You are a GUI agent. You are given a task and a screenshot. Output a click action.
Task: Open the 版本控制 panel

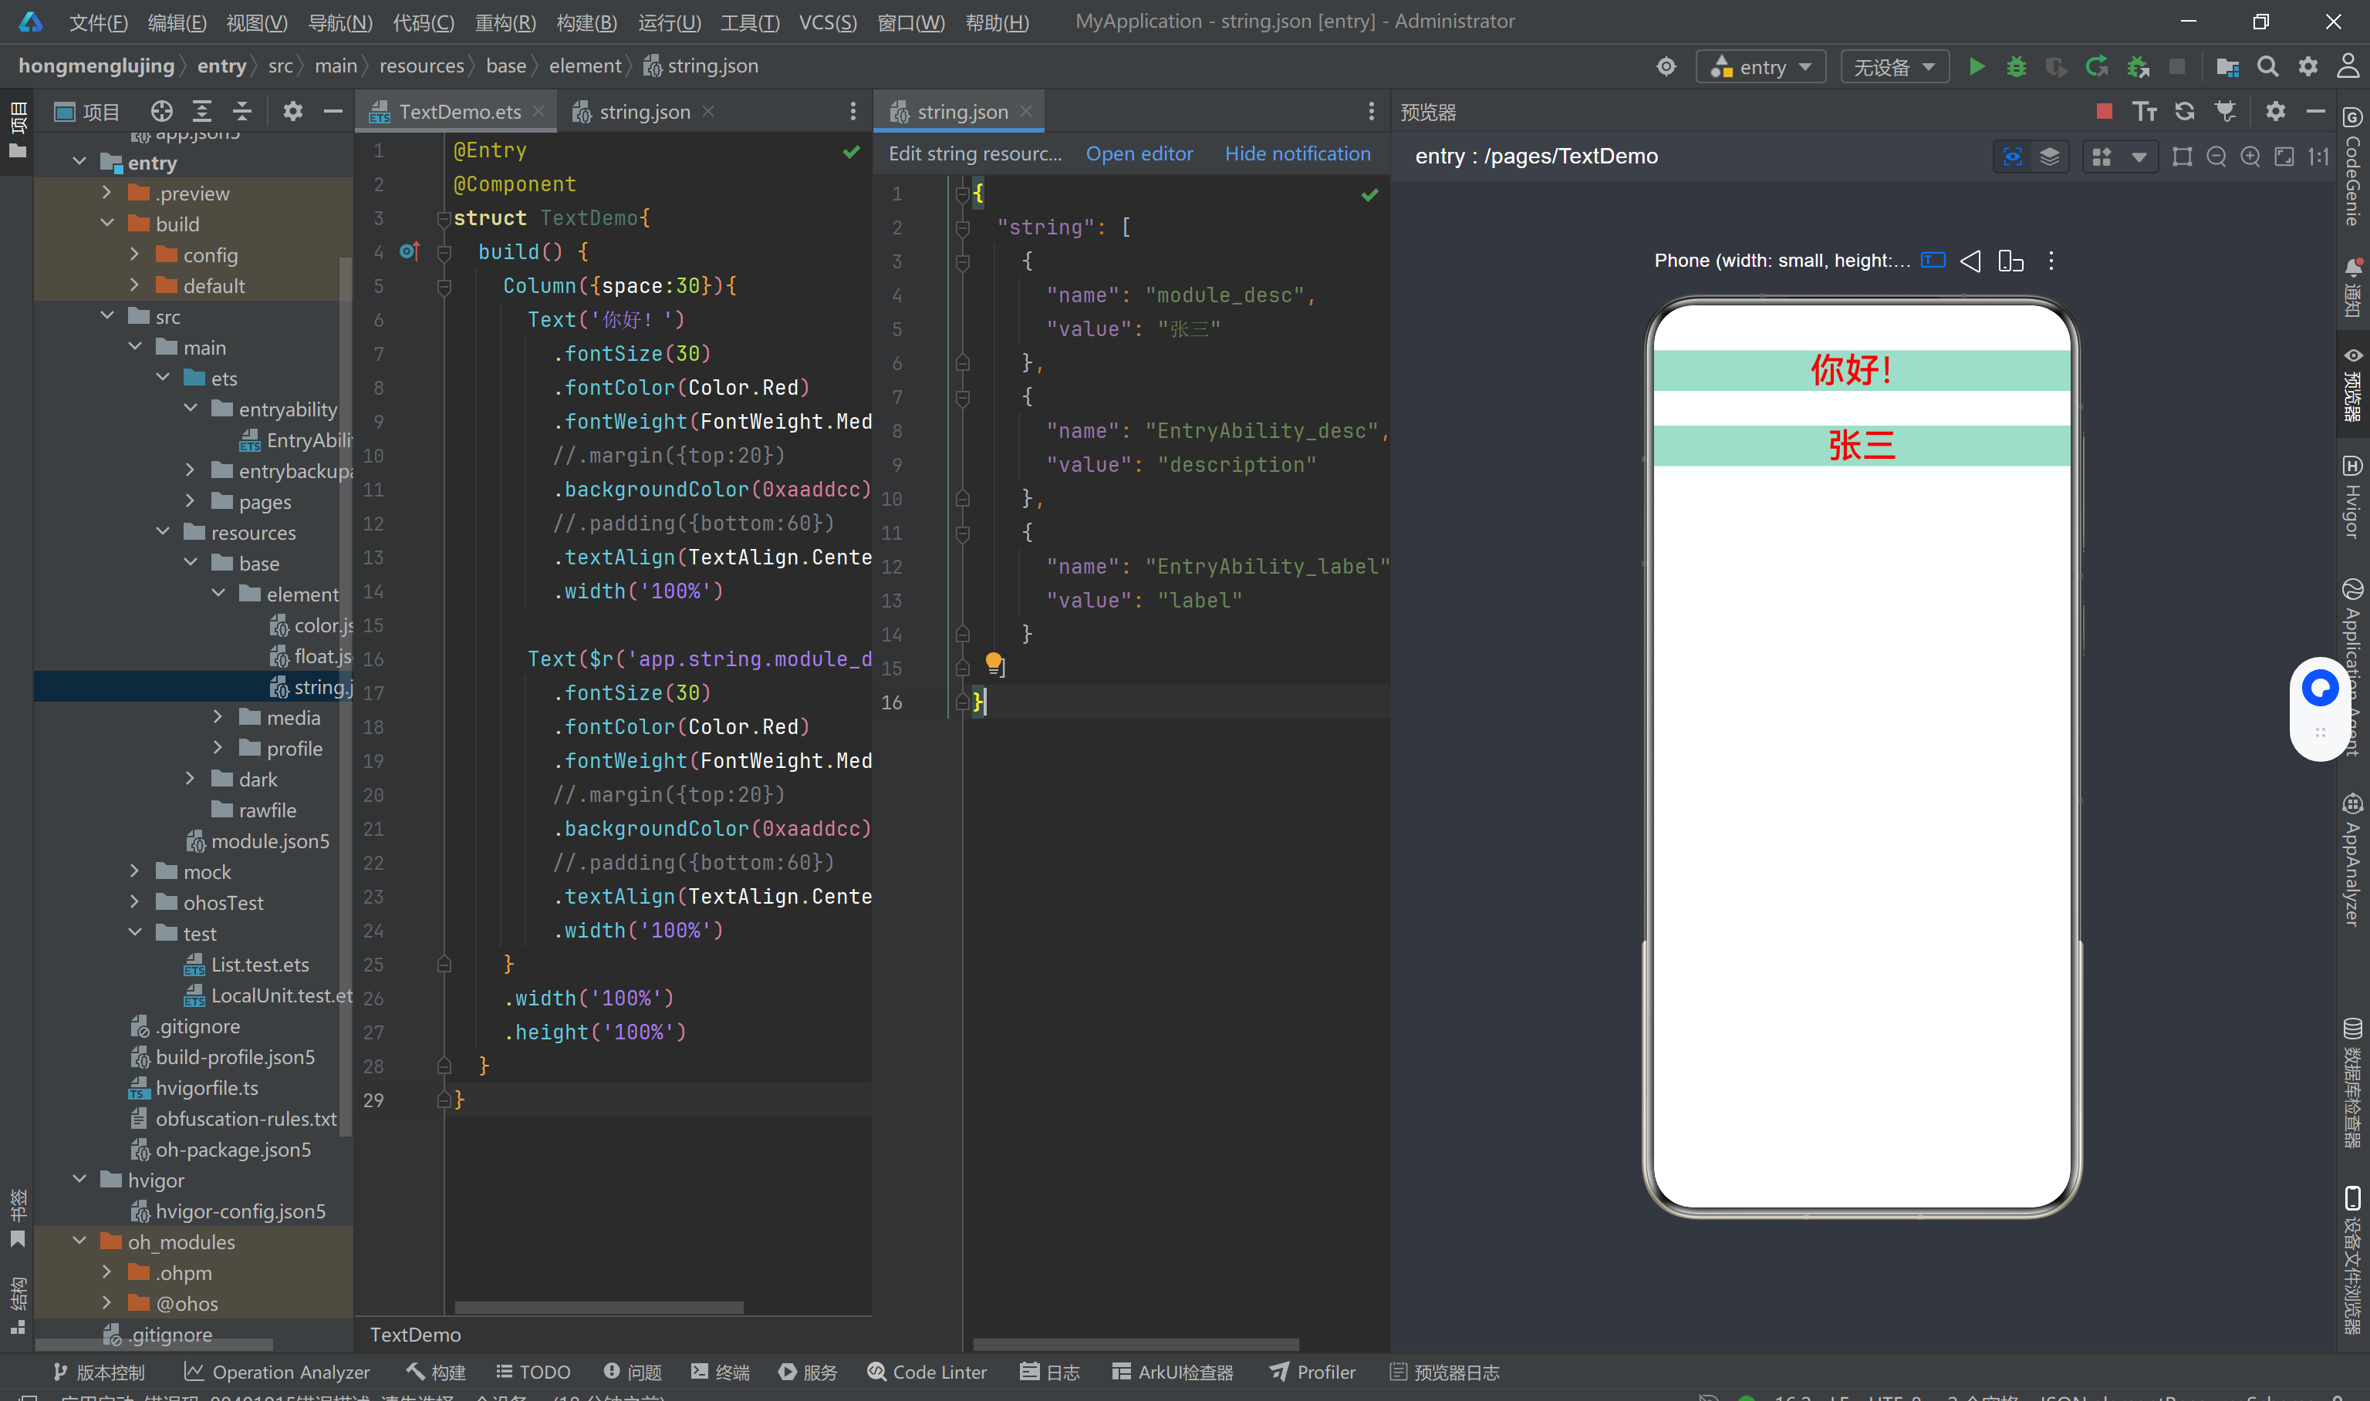[x=100, y=1372]
